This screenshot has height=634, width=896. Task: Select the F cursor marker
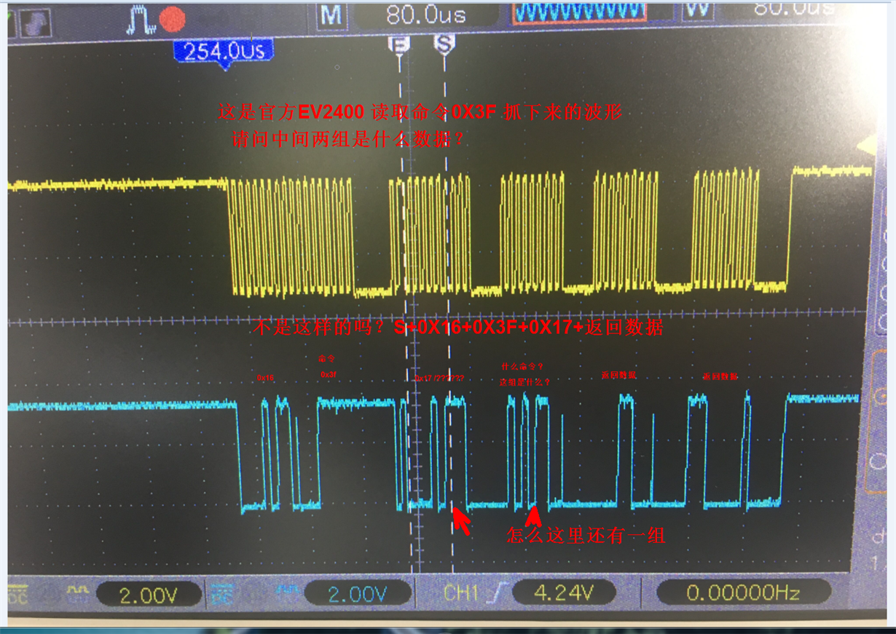pos(398,45)
